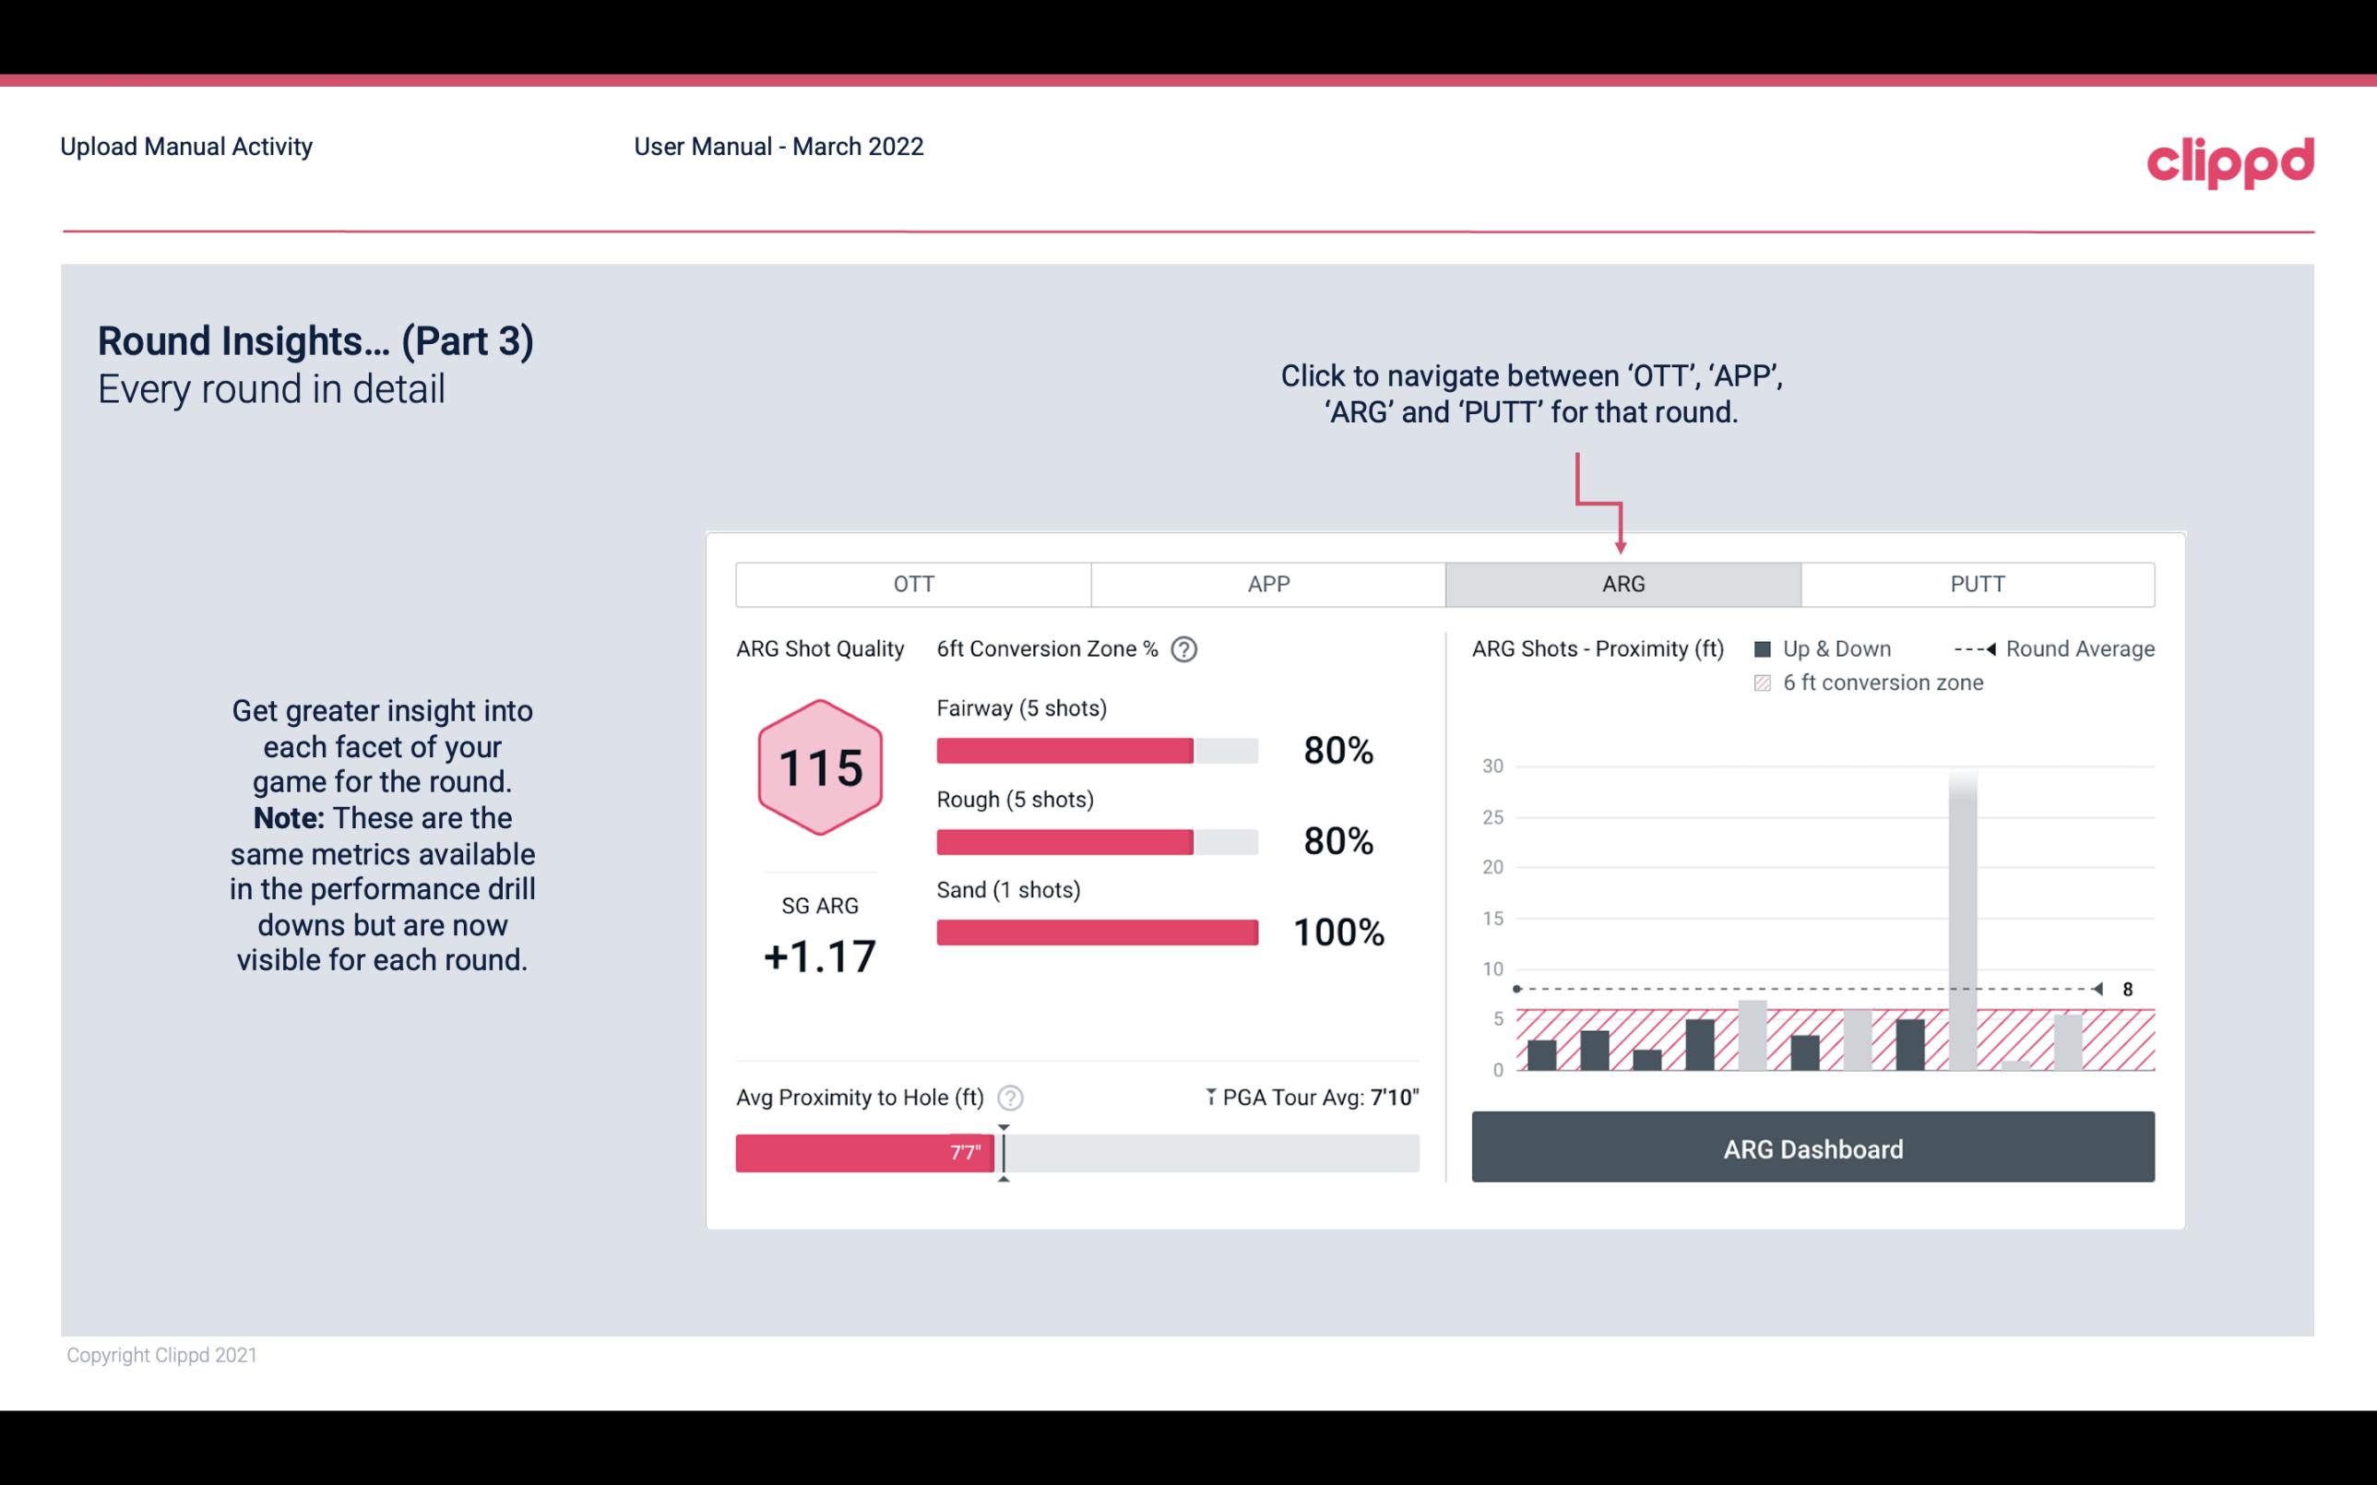The width and height of the screenshot is (2377, 1485).
Task: Select the OTT tab
Action: click(915, 585)
